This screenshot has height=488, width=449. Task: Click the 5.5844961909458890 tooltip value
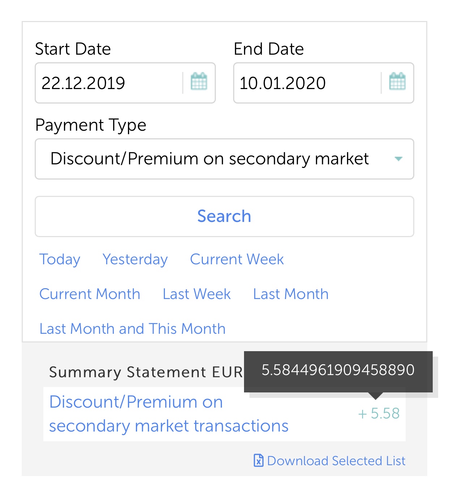tap(338, 370)
